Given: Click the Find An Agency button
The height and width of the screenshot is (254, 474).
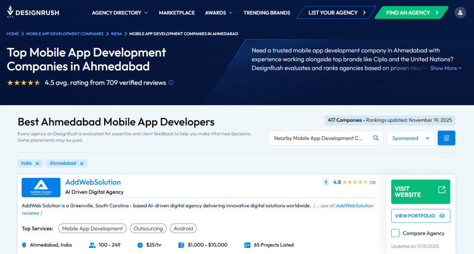Looking at the screenshot, I should coord(412,12).
